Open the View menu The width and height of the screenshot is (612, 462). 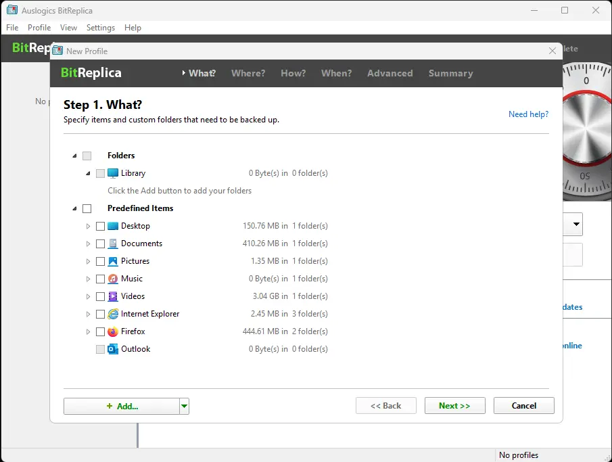point(68,28)
